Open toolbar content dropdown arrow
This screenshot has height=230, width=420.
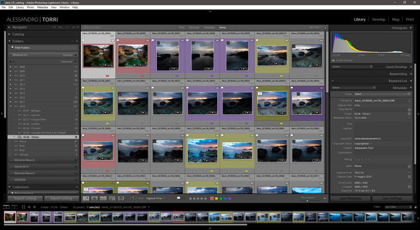pos(325,199)
